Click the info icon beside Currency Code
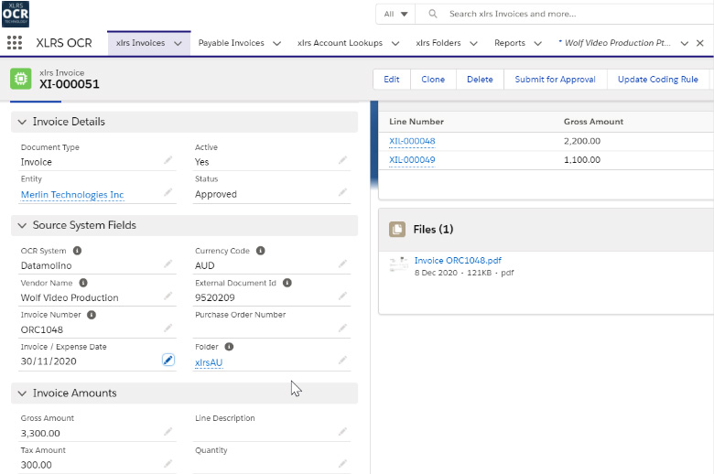 (261, 251)
